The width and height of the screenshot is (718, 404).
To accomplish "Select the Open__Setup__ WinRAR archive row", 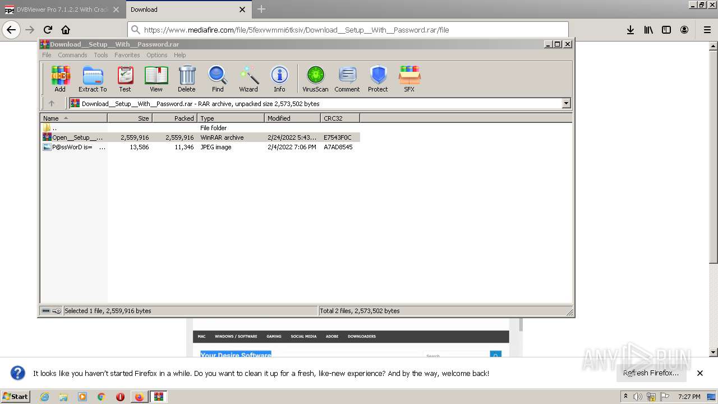I will (200, 137).
